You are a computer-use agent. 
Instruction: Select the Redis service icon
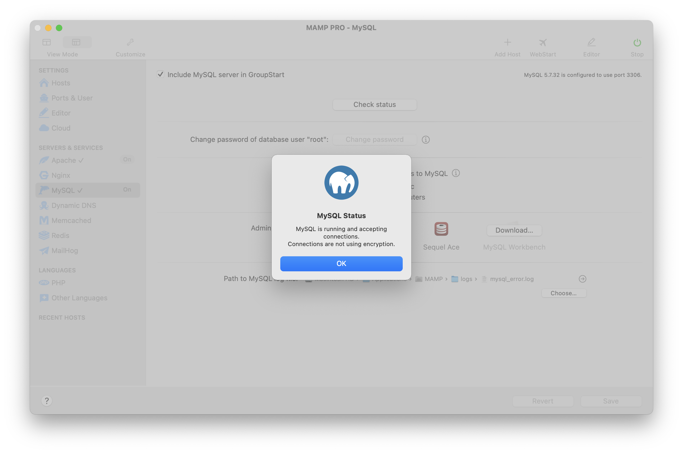44,235
